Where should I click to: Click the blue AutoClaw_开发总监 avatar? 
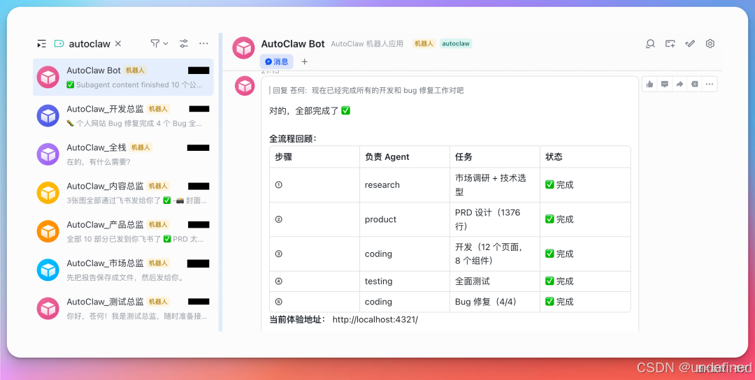48,116
